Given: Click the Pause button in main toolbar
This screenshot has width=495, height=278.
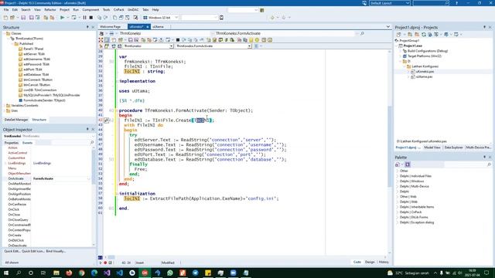Looking at the screenshot, I should click(84, 18).
